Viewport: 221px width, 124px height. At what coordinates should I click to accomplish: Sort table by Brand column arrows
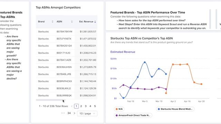[52, 22]
